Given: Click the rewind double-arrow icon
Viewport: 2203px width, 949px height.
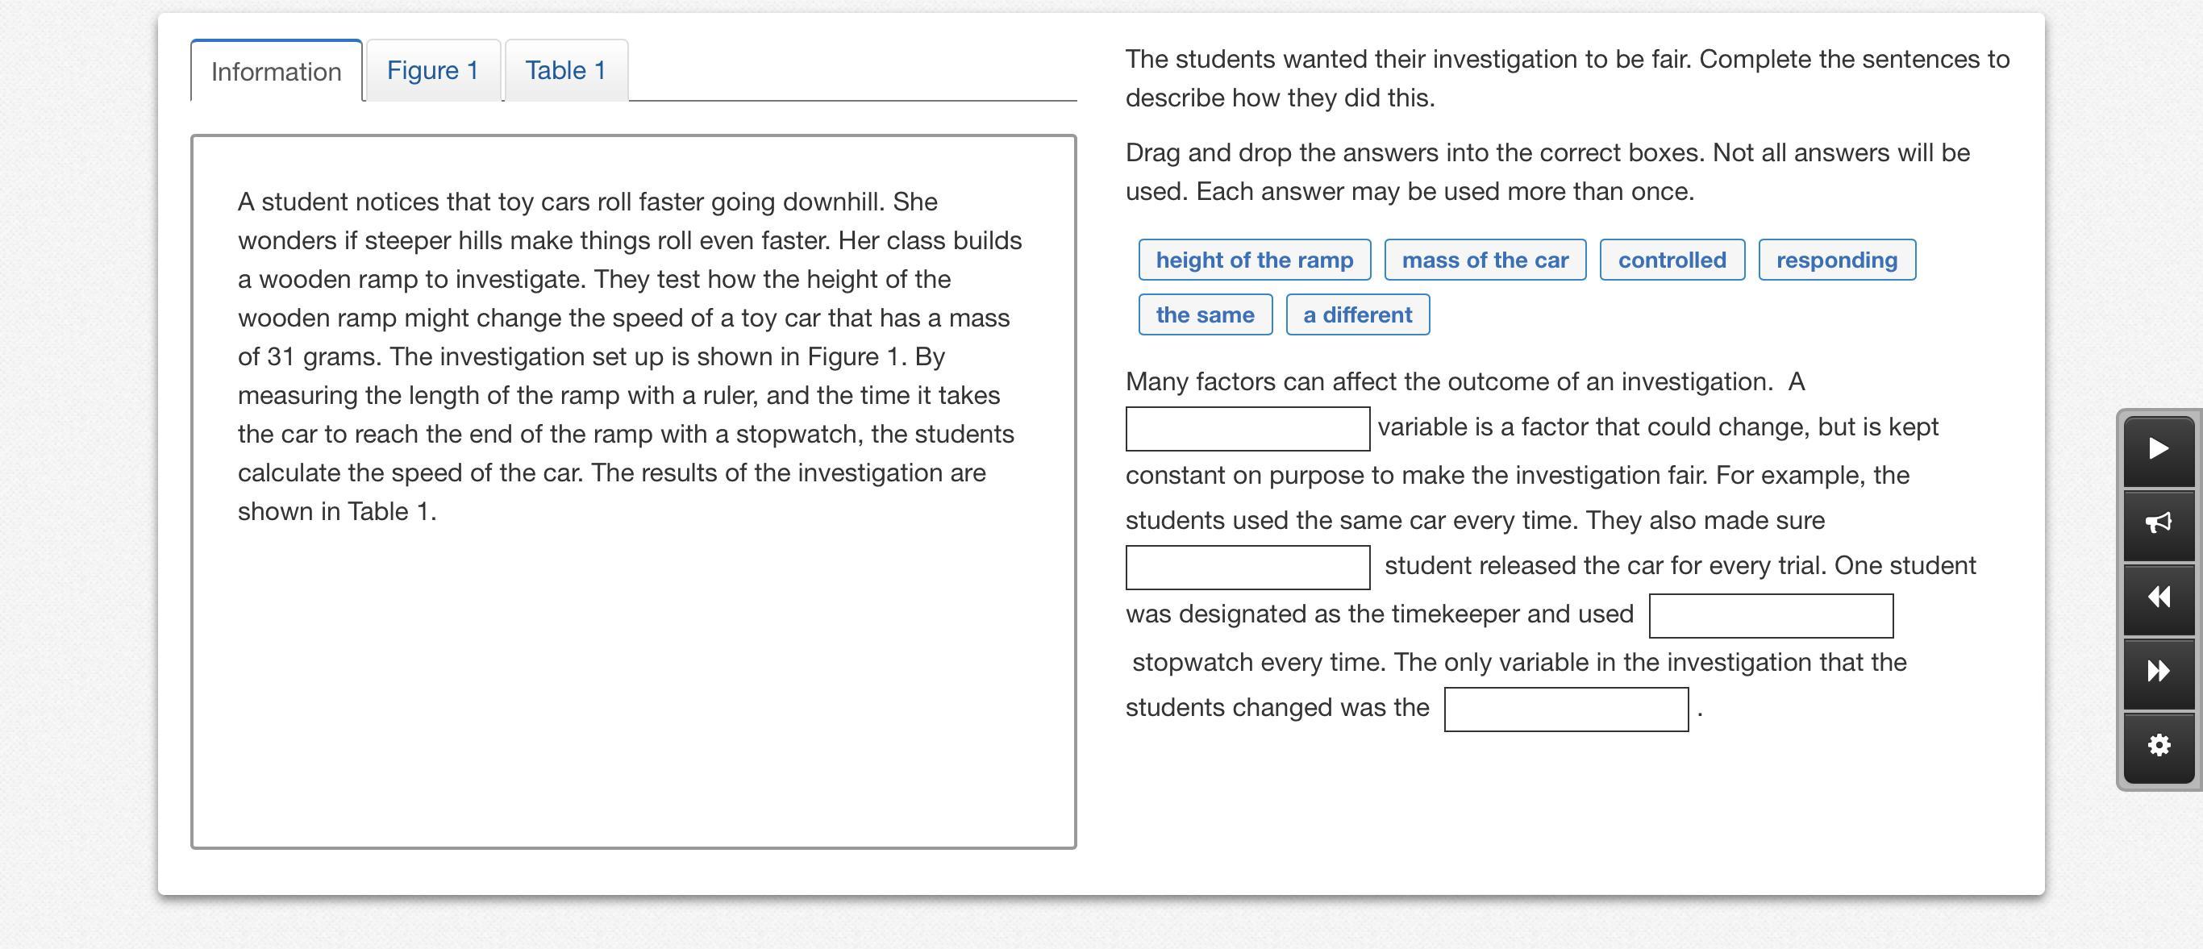Looking at the screenshot, I should coord(2159,597).
